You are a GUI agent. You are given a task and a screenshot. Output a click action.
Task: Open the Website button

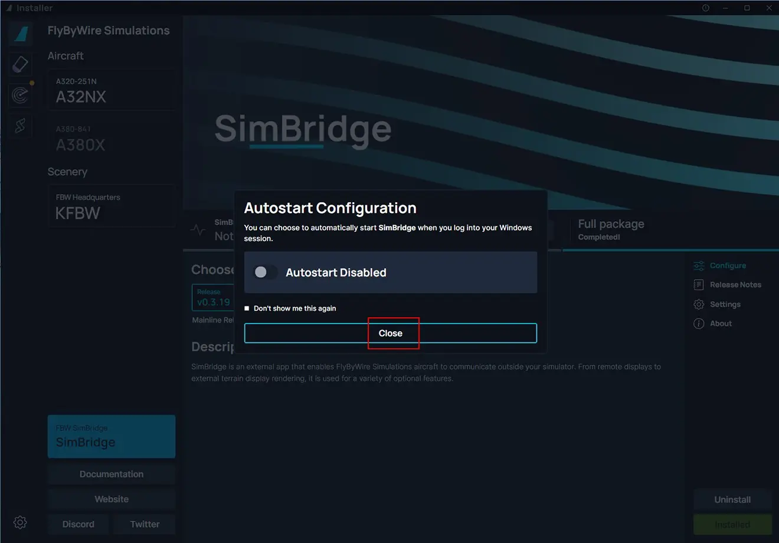pos(112,499)
